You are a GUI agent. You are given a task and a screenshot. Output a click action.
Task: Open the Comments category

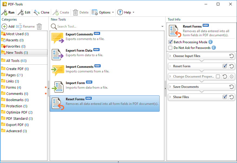[24, 94]
